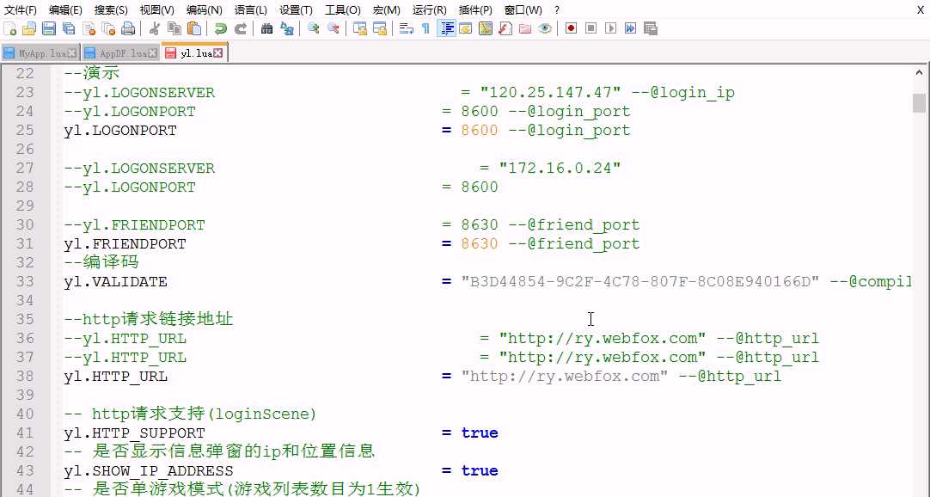The width and height of the screenshot is (930, 497).
Task: Create a new file with the New icon
Action: [x=10, y=28]
